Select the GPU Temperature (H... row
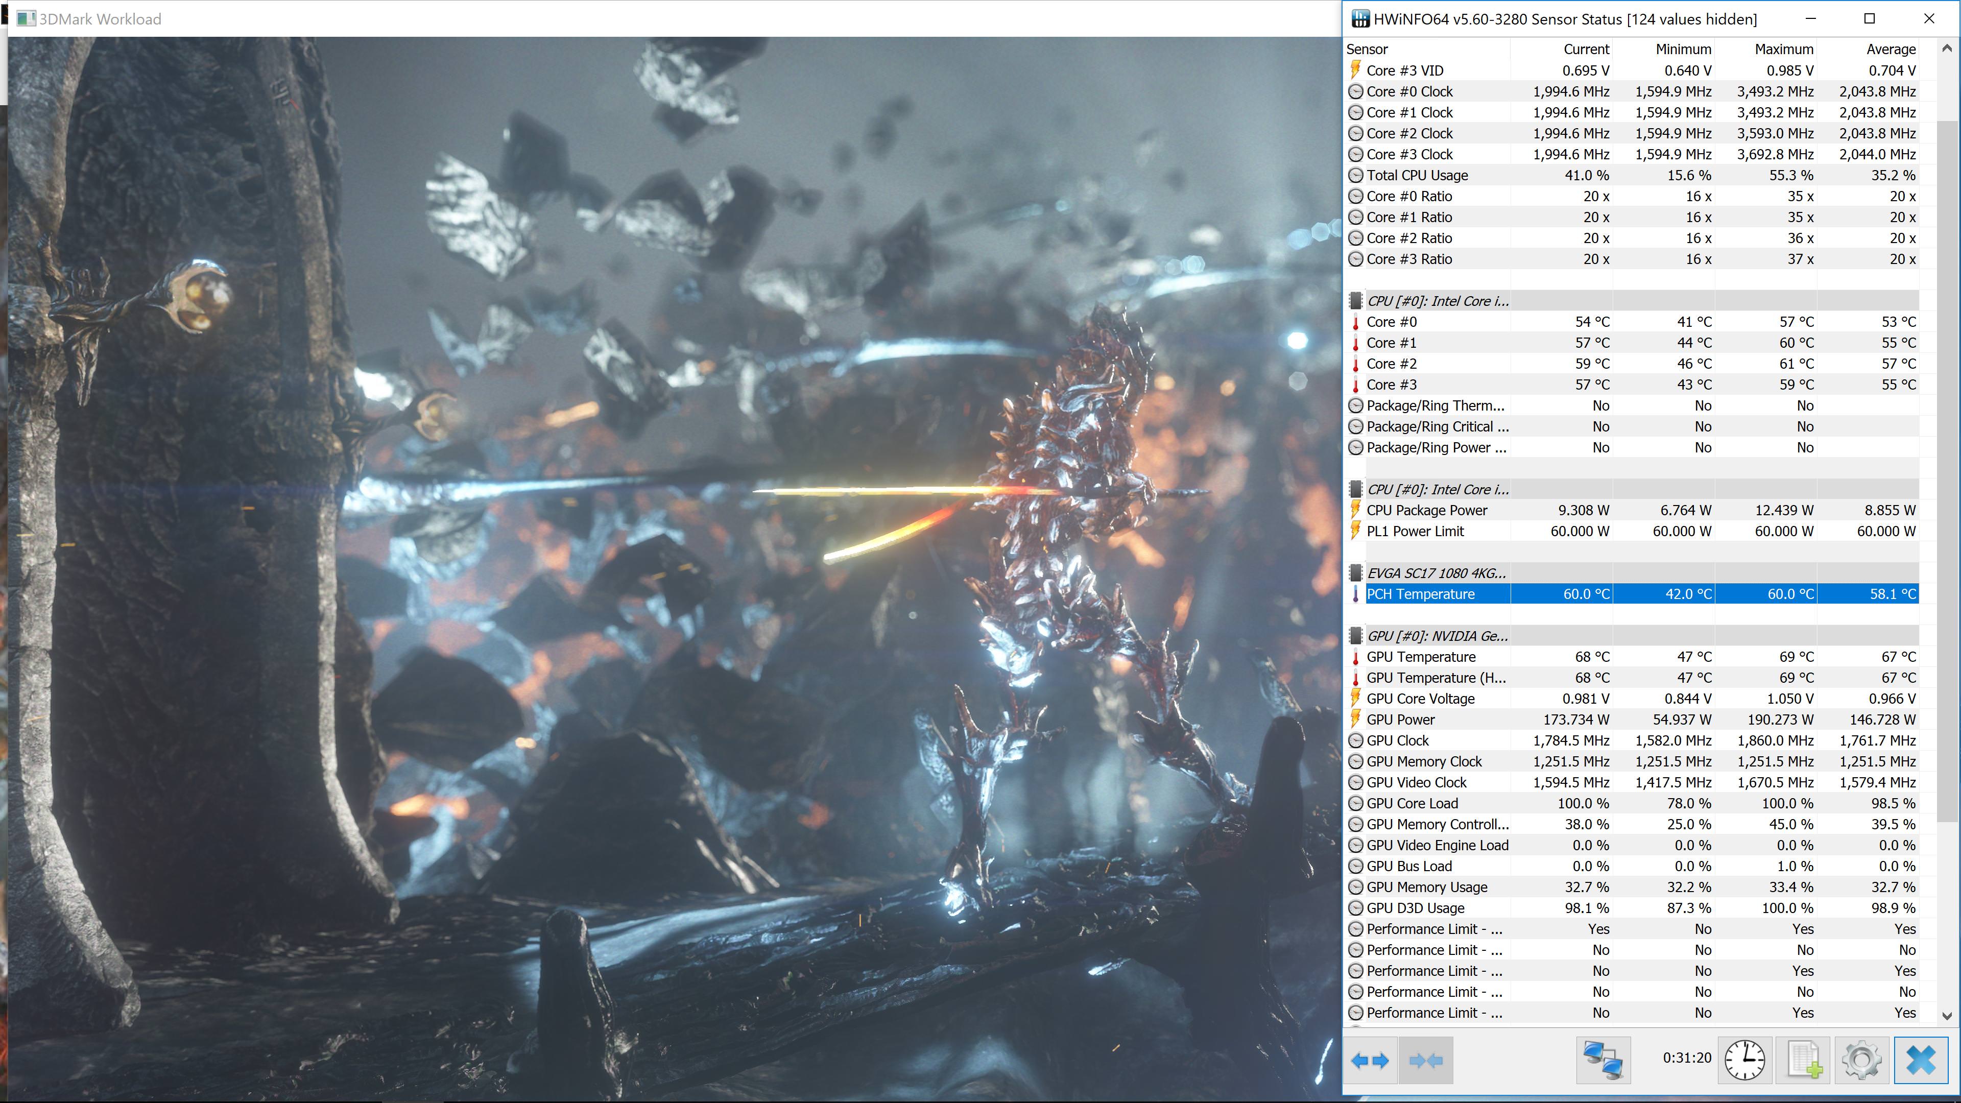Screen dimensions: 1961x1103 [x=1632, y=678]
